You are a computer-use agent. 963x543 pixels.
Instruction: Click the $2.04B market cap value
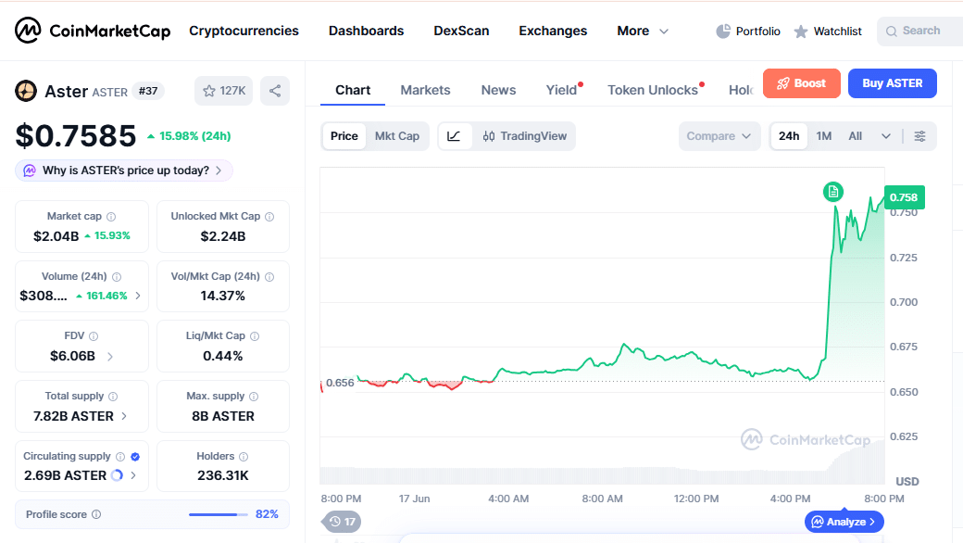(x=56, y=236)
